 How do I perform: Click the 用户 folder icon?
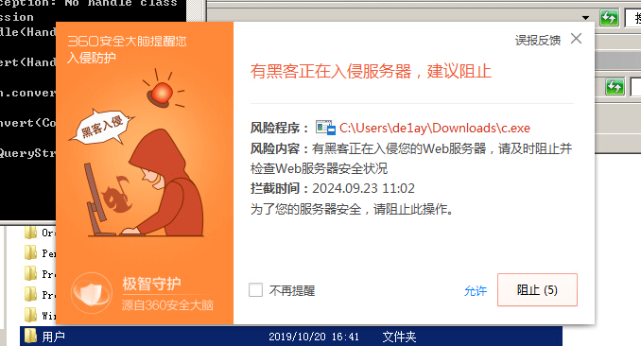pyautogui.click(x=30, y=336)
